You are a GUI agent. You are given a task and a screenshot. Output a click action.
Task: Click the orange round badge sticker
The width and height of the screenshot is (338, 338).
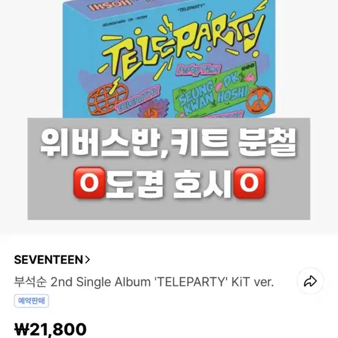pyautogui.click(x=260, y=102)
